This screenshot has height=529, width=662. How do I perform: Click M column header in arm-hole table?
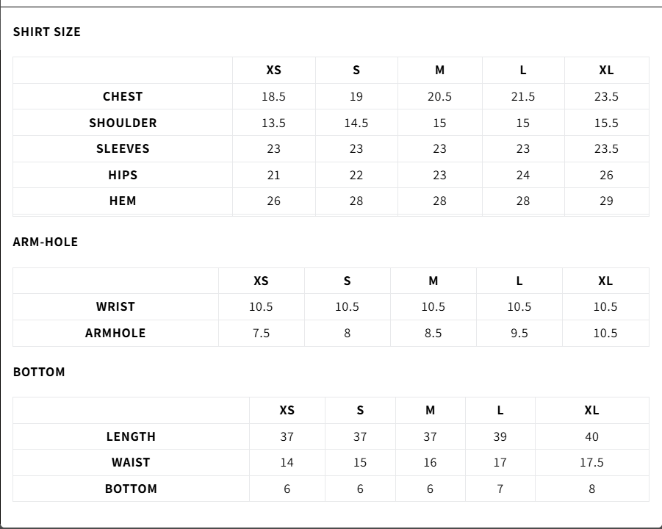tap(433, 281)
